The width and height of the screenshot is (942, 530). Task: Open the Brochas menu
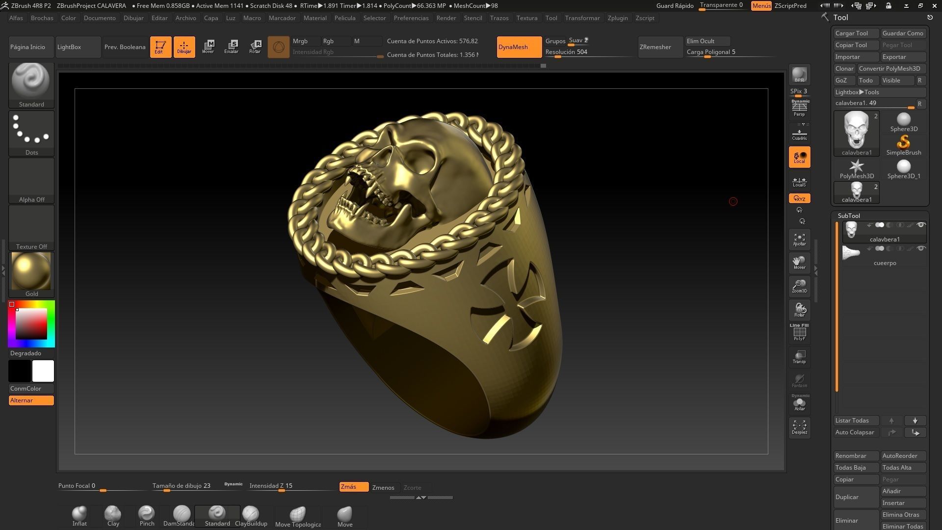42,18
